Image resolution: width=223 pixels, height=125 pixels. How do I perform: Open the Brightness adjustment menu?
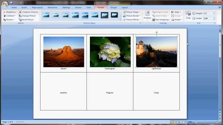[10, 12]
